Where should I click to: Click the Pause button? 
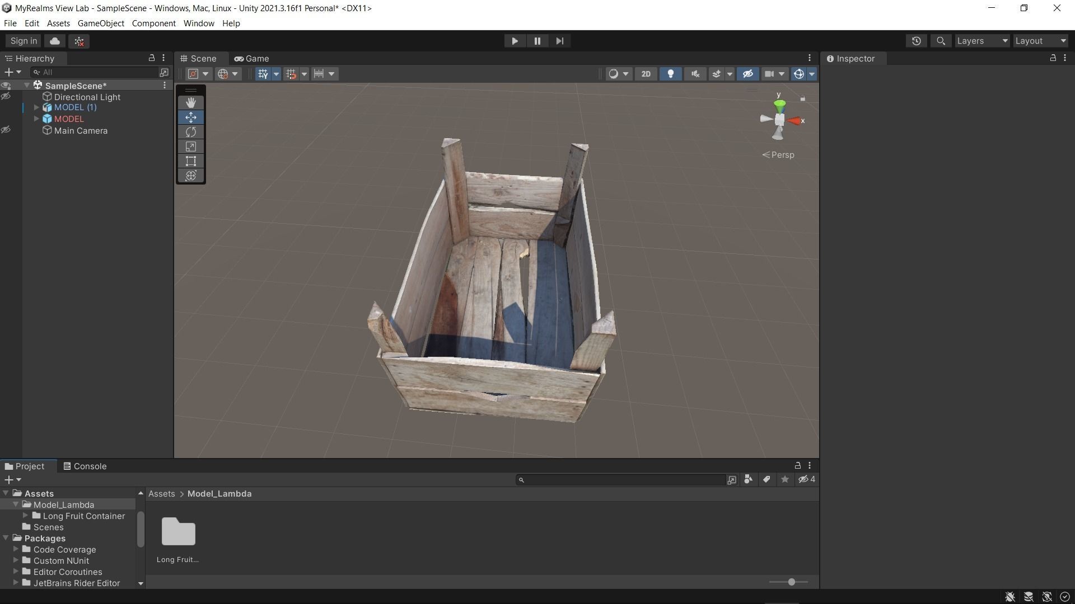click(537, 41)
